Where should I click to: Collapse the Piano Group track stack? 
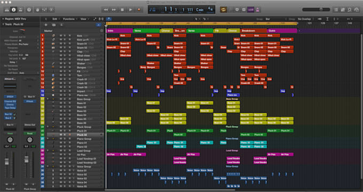(48, 139)
